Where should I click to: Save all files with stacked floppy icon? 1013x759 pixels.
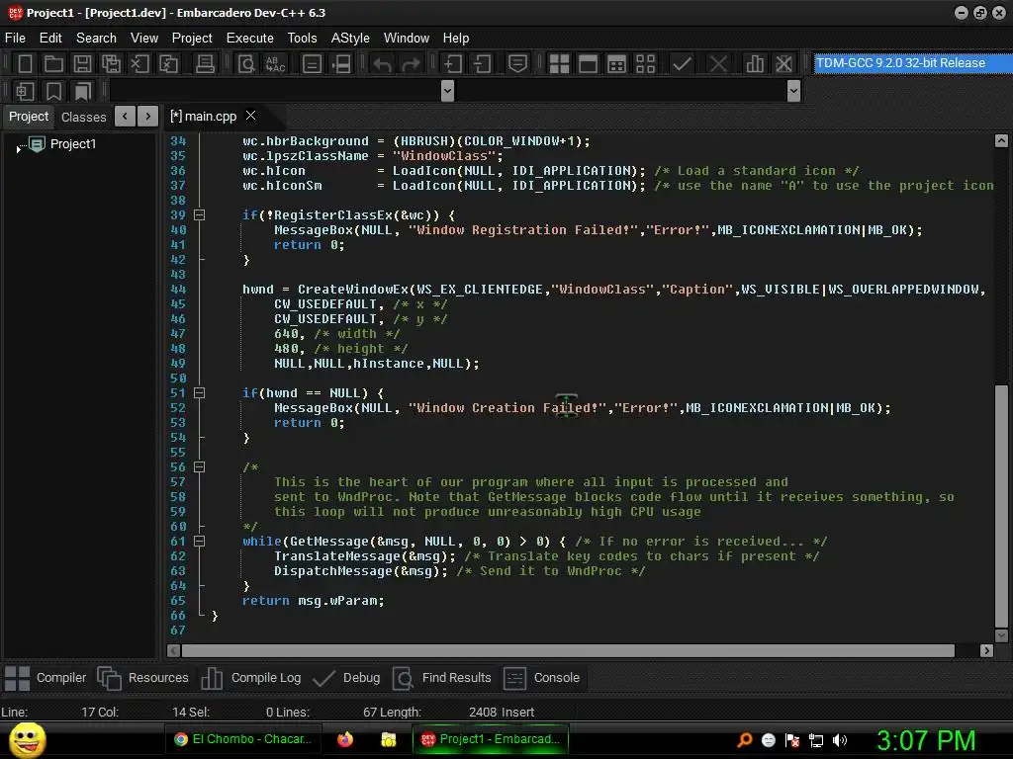pos(111,64)
